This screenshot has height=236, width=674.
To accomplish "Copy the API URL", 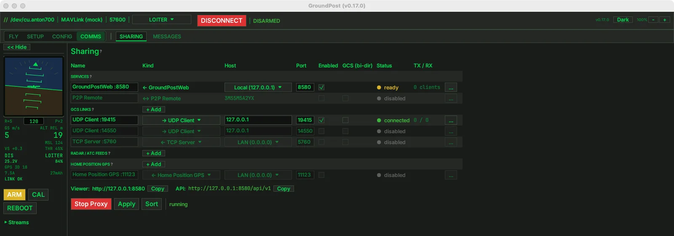I will point(284,189).
